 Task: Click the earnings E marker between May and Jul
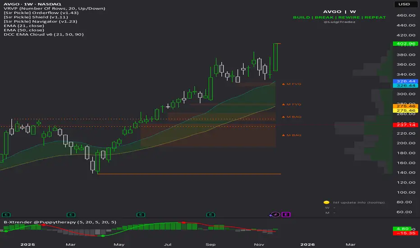point(141,215)
